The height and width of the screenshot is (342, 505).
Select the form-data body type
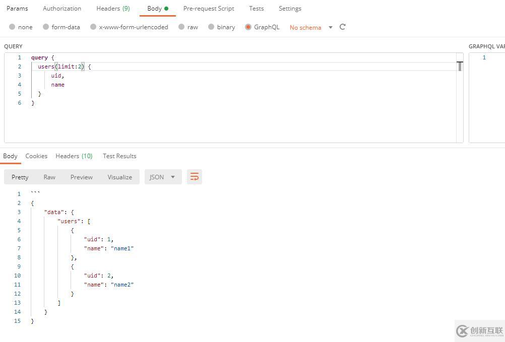[61, 27]
